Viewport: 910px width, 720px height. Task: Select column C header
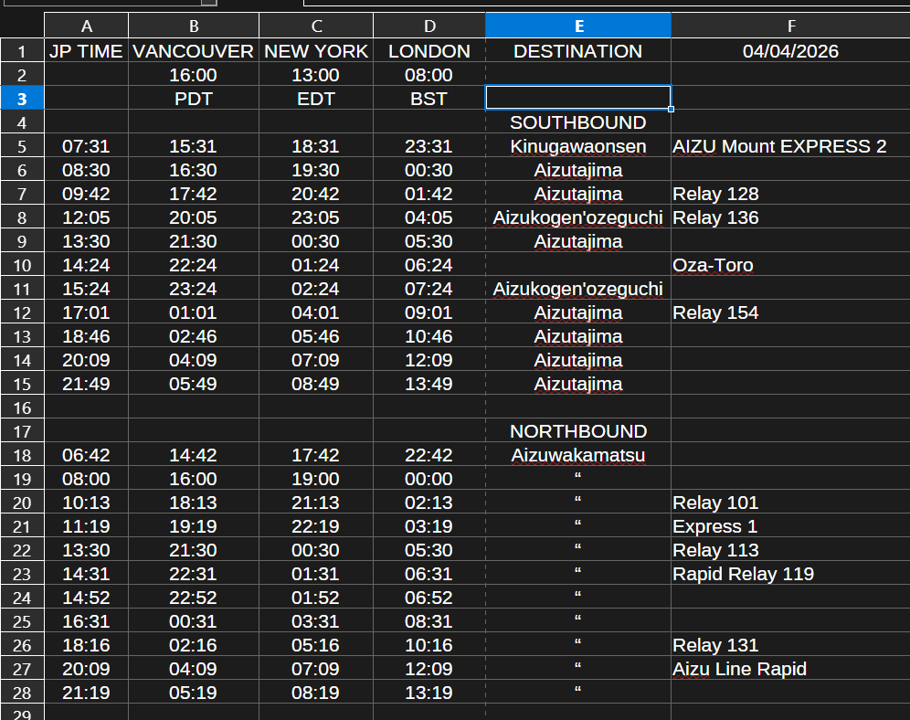[316, 26]
